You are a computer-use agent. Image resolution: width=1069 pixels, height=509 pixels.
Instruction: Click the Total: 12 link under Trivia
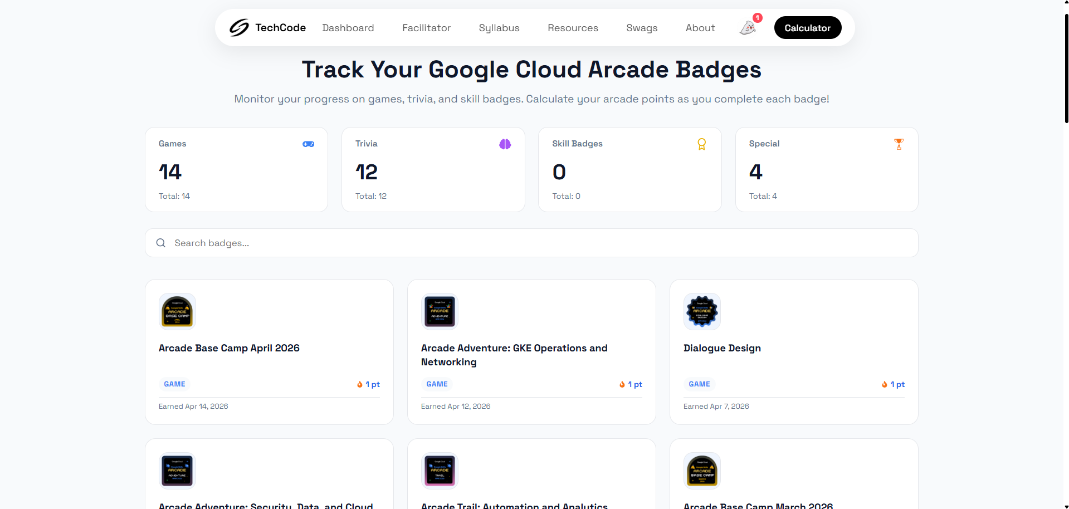point(371,196)
